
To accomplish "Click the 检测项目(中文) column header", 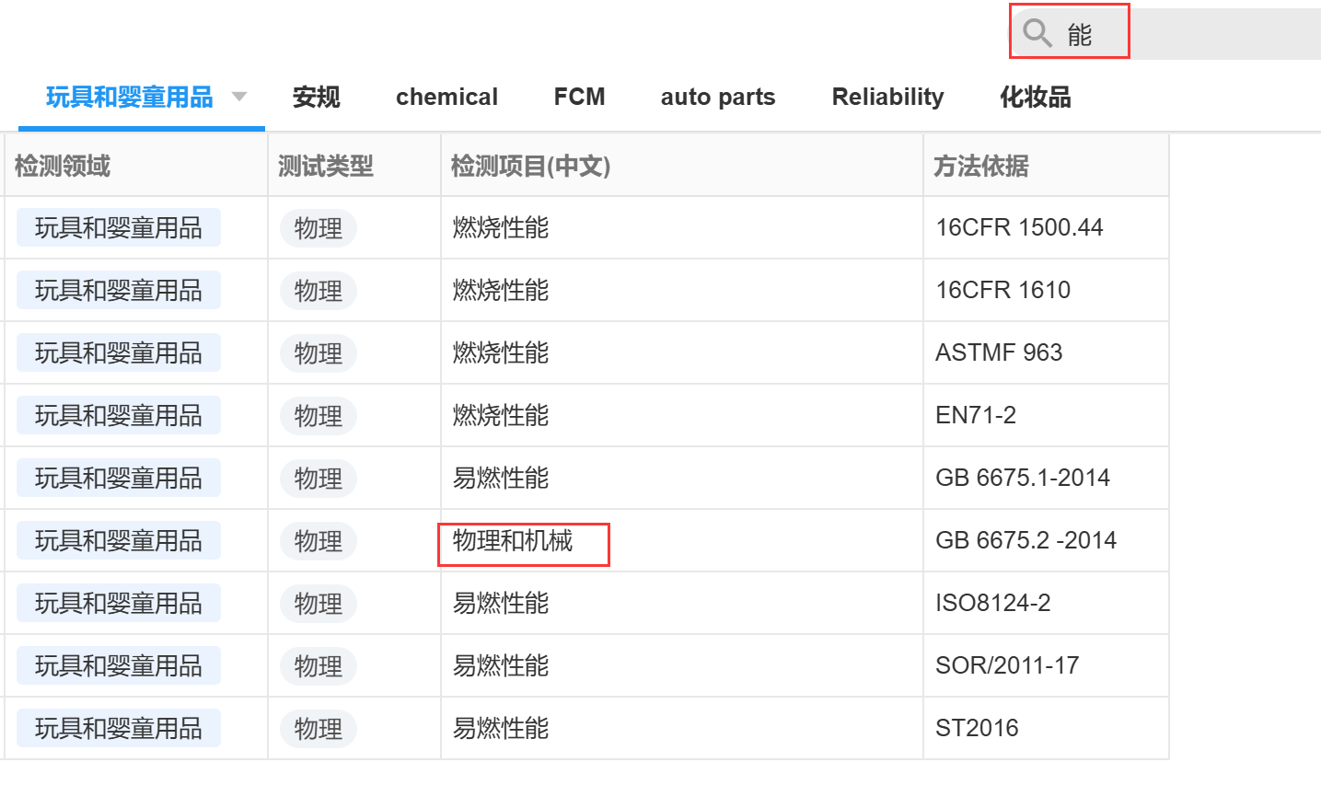I will tap(530, 166).
